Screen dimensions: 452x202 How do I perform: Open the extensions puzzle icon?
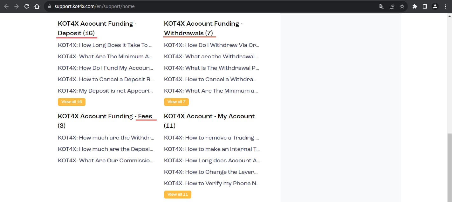[x=414, y=6]
